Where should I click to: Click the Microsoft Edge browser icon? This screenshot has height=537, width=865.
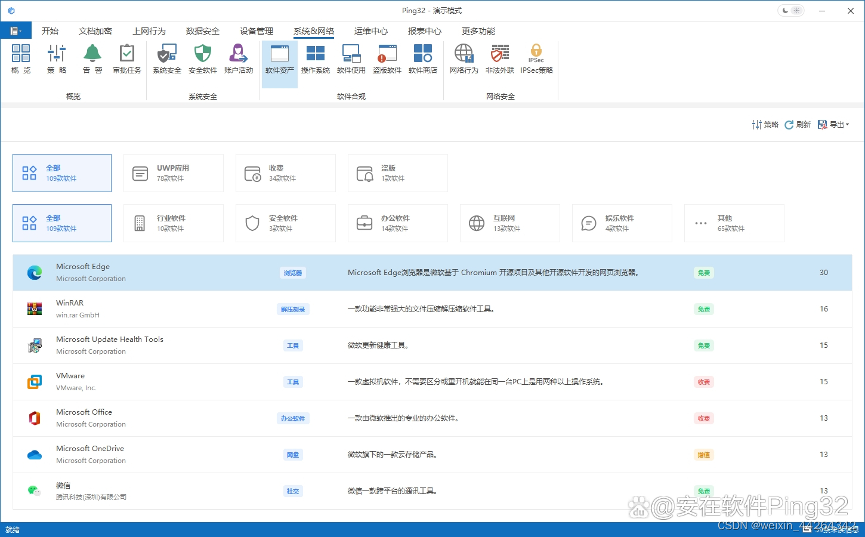point(35,273)
